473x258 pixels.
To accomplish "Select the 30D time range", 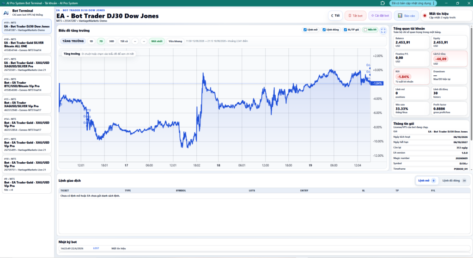I will (112, 41).
